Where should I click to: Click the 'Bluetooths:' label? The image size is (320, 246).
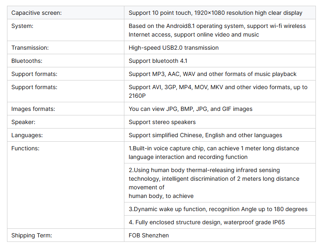click(x=27, y=61)
